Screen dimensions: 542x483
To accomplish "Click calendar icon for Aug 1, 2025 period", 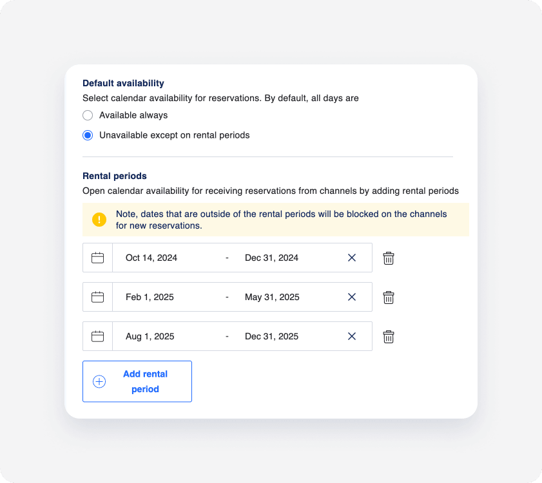I will (x=97, y=336).
